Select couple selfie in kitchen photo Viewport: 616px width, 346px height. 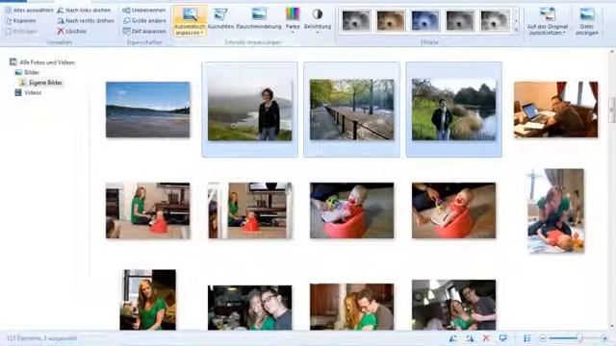[250, 308]
